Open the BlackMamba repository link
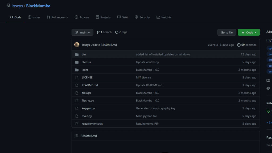 point(38,6)
